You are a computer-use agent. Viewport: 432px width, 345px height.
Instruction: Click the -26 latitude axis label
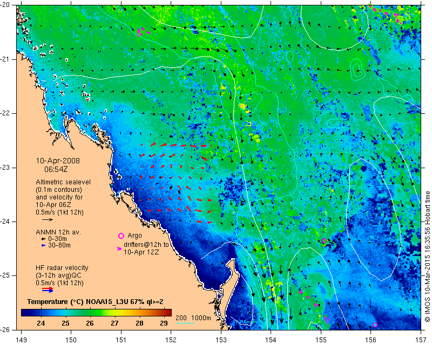[x=5, y=329]
